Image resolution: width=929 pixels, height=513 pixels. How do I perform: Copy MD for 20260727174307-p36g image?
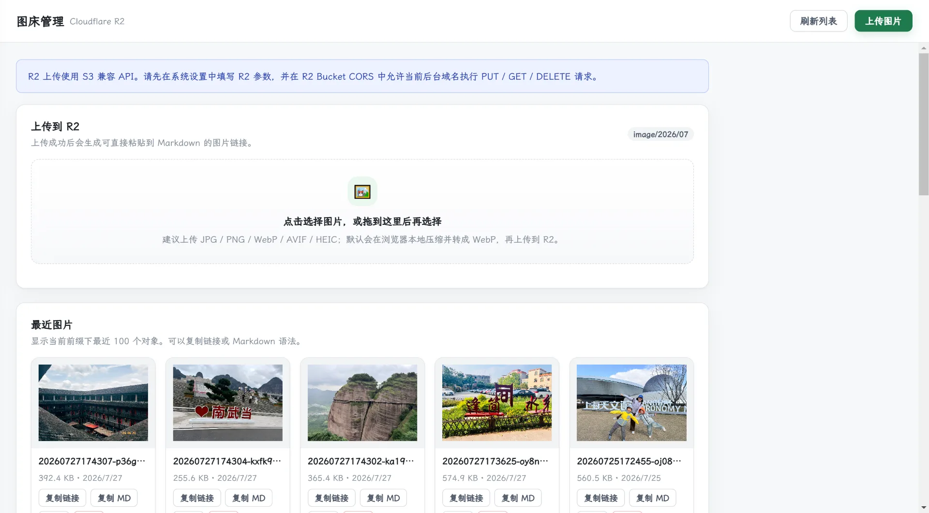[x=114, y=498]
